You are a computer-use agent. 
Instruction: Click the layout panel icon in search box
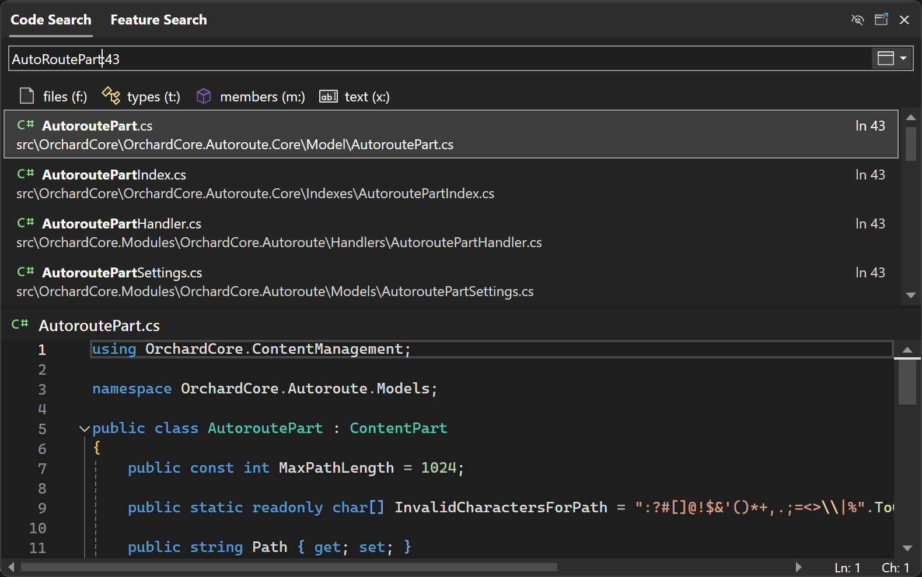[x=885, y=58]
